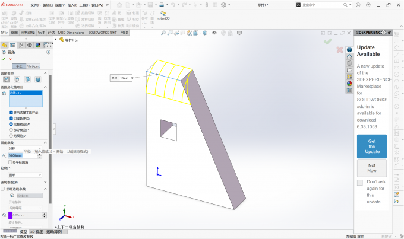This screenshot has height=239, width=404.
Task: Open 编辑(E) menu
Action: click(48, 5)
